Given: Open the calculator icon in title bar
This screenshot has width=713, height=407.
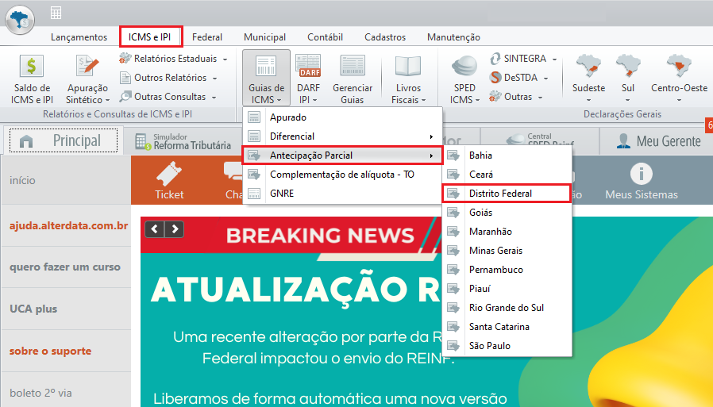Looking at the screenshot, I should pyautogui.click(x=56, y=13).
